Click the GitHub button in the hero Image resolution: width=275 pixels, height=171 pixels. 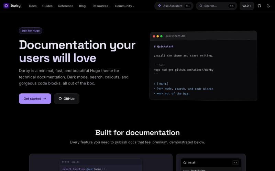(x=67, y=98)
